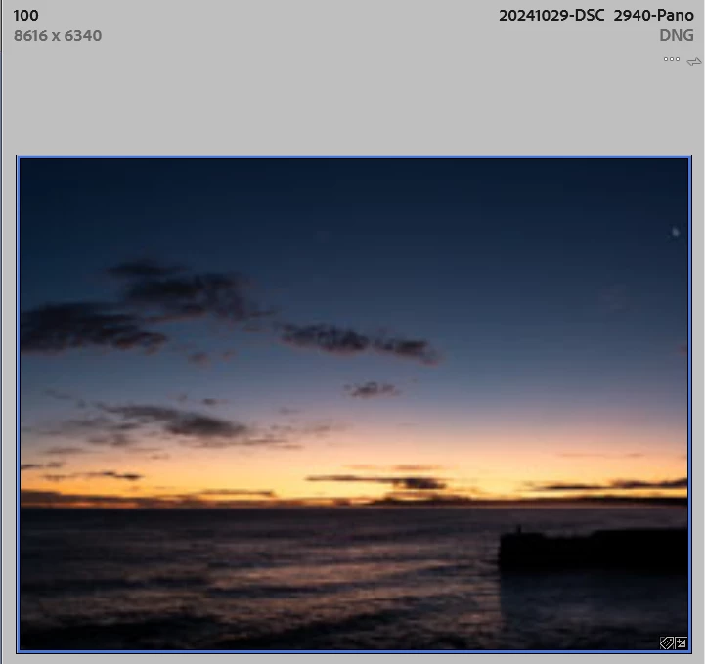Click the index number 100
The height and width of the screenshot is (664, 705).
click(26, 16)
